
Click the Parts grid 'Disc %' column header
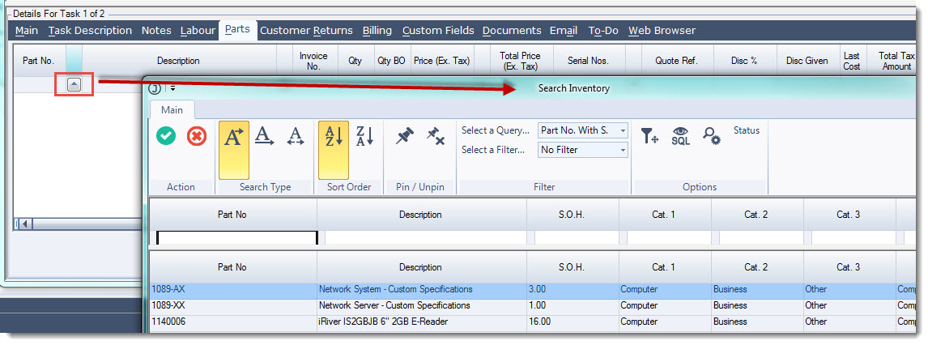744,61
